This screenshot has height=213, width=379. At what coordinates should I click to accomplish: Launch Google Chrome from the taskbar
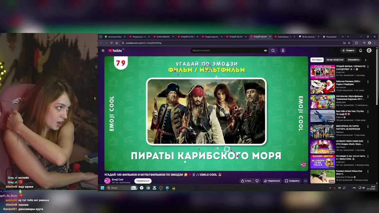[148, 188]
